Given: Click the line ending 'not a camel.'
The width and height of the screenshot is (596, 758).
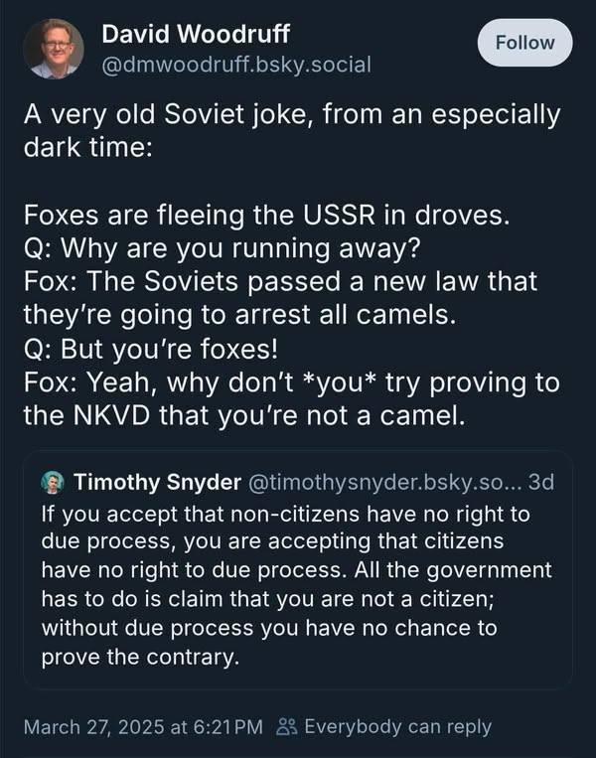Looking at the screenshot, I should coord(244,415).
